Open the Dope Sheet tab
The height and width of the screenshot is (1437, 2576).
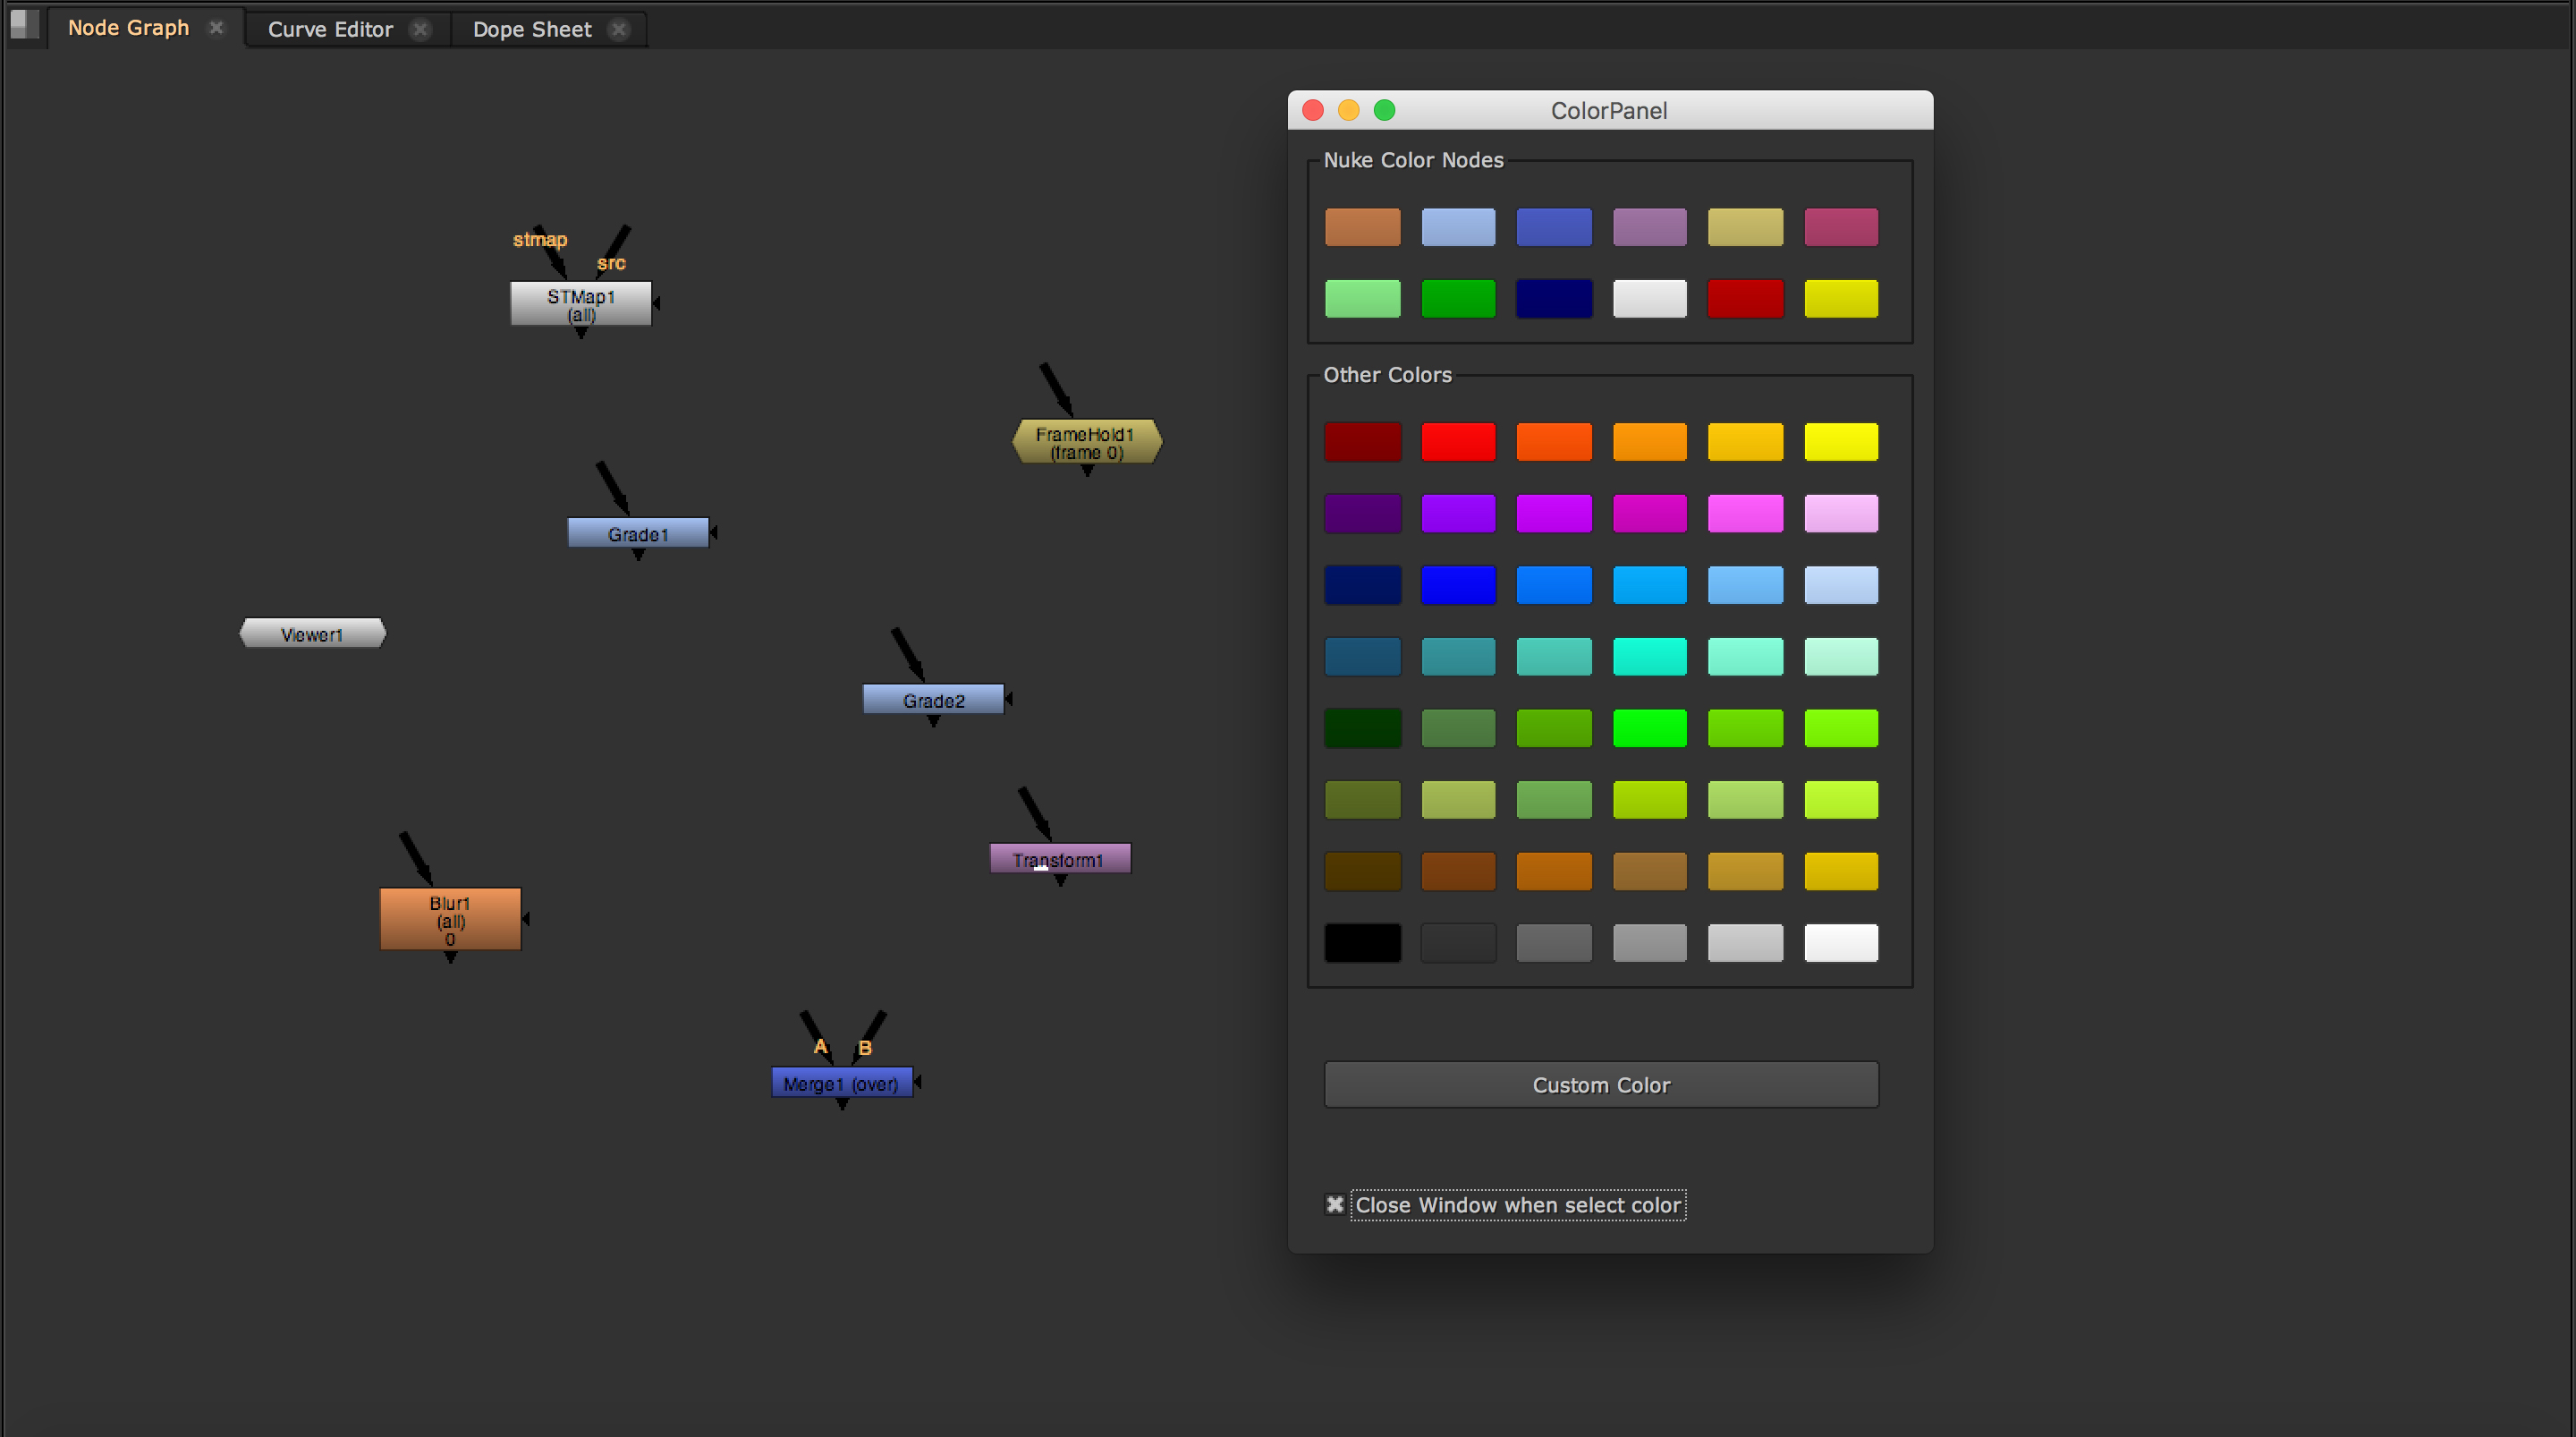click(x=532, y=29)
